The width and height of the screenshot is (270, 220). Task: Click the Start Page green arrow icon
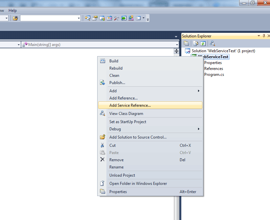124,18
